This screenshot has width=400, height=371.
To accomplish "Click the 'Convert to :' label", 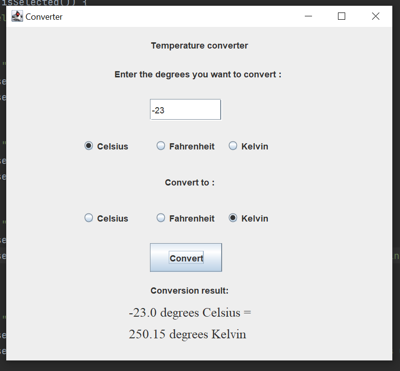I will click(189, 182).
